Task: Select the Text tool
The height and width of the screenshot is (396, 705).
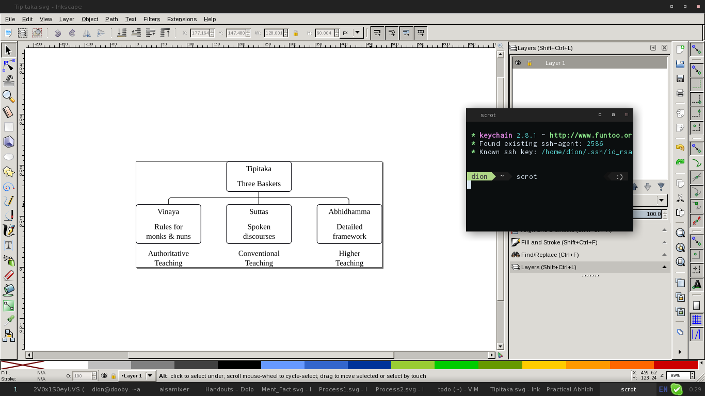Action: click(8, 245)
